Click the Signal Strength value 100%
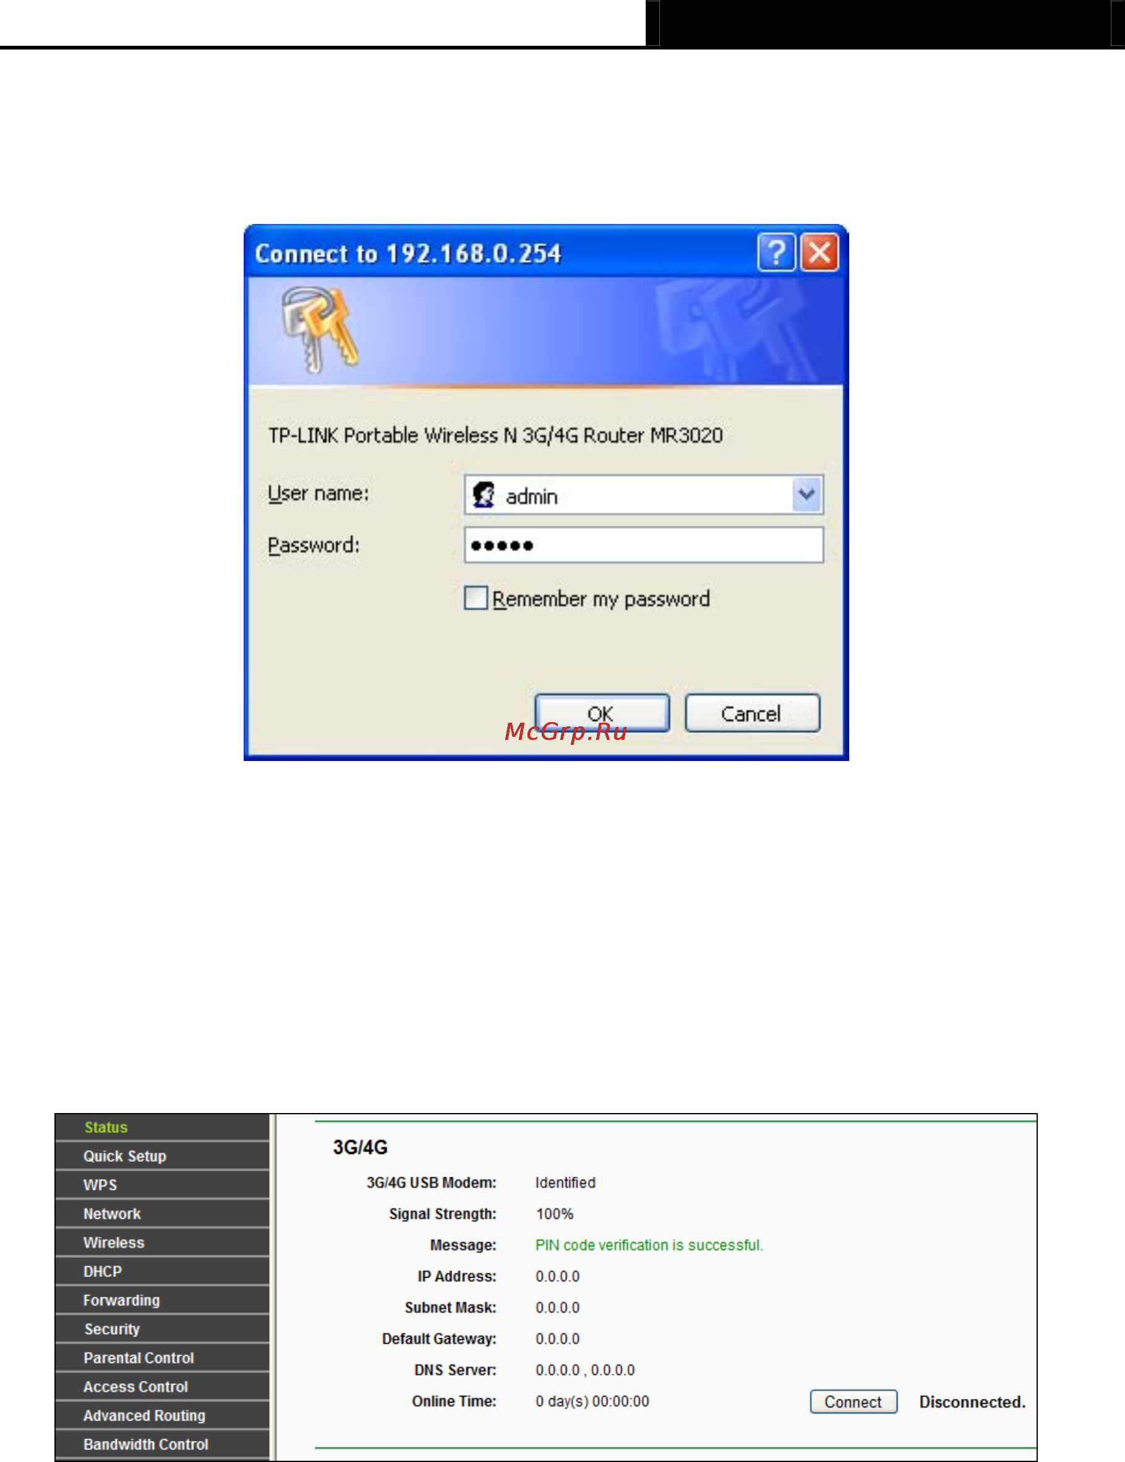Image resolution: width=1125 pixels, height=1462 pixels. [x=554, y=1214]
